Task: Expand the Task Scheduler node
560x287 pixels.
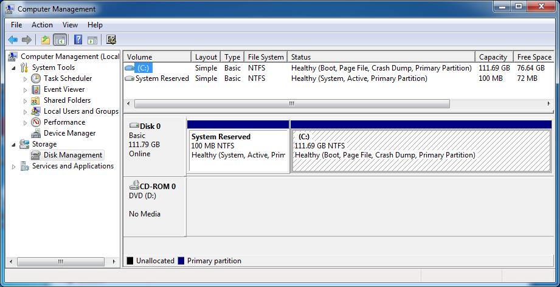Action: pos(25,79)
